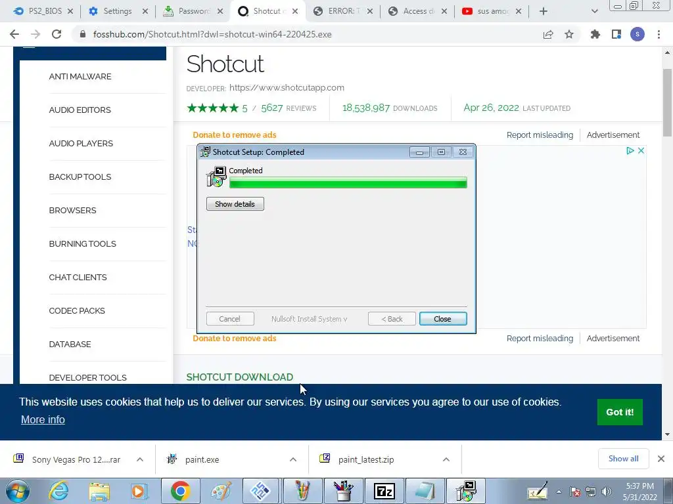Open the DATABASE category
Screen dimensions: 673x504
pyautogui.click(x=70, y=344)
